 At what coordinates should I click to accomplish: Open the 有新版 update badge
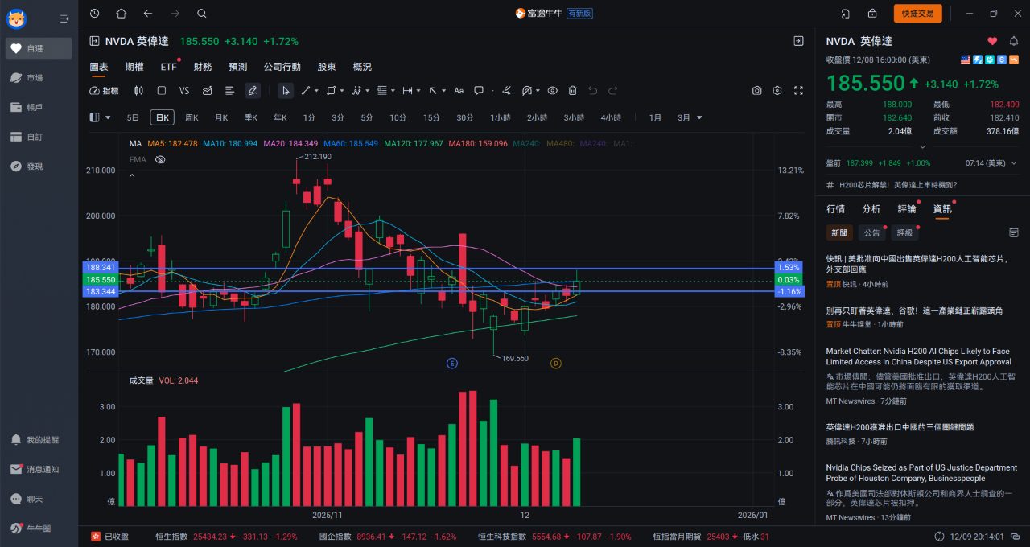click(579, 13)
